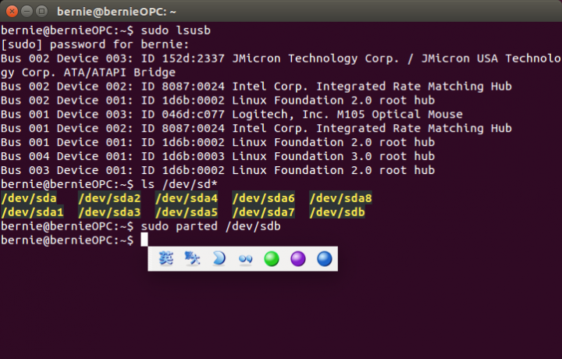
Task: Toggle the half-moon full/half width icon
Action: coord(219,258)
